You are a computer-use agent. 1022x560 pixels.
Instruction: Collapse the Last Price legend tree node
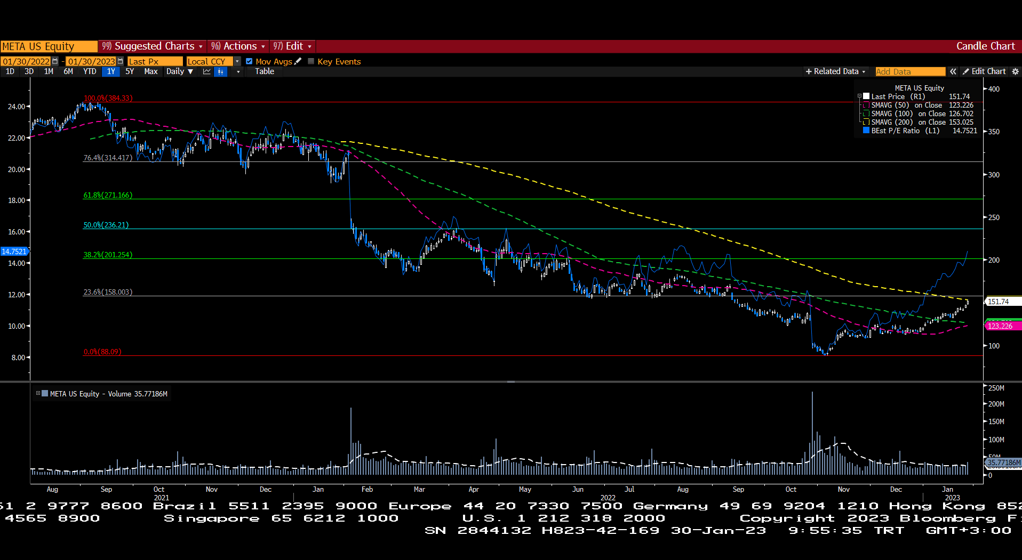[x=859, y=96]
